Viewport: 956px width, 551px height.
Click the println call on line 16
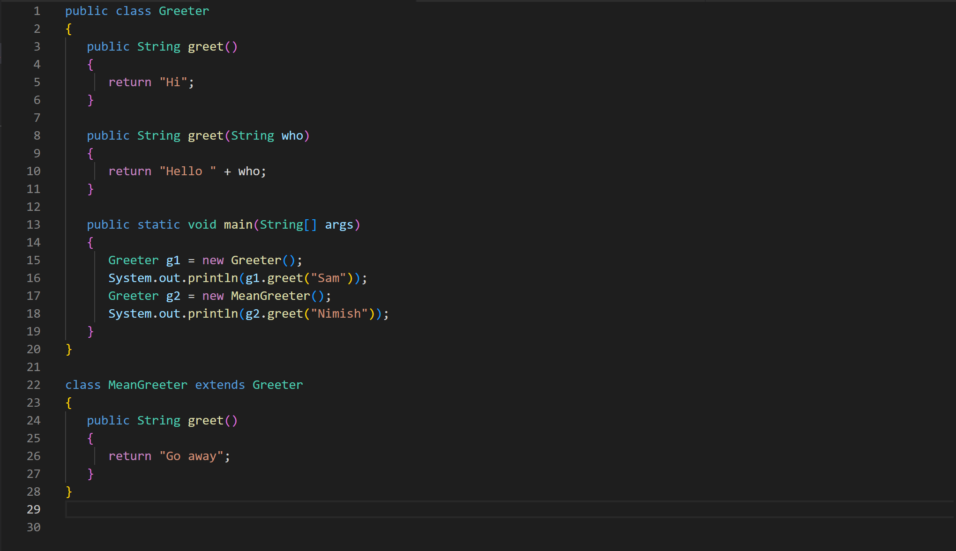click(213, 278)
